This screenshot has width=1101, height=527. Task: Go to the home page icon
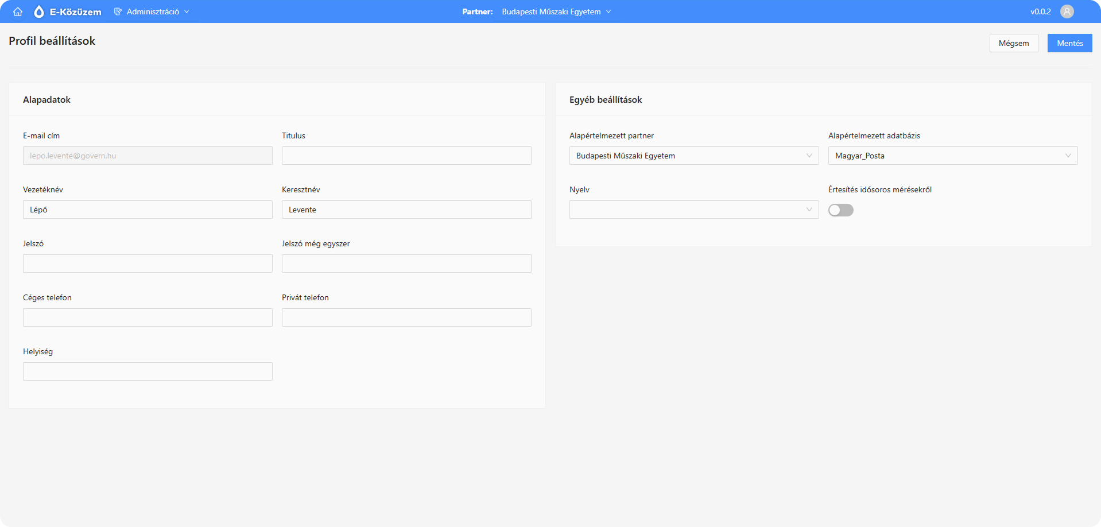pyautogui.click(x=18, y=11)
